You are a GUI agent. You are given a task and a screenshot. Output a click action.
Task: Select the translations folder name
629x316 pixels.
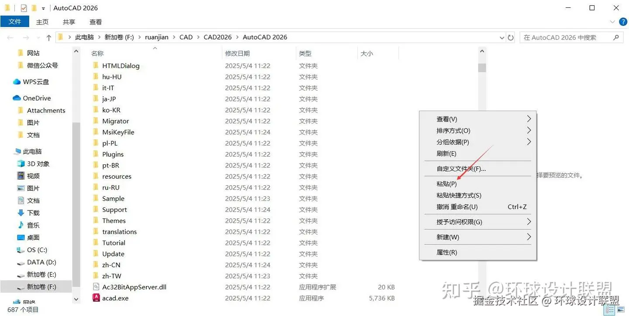(119, 232)
